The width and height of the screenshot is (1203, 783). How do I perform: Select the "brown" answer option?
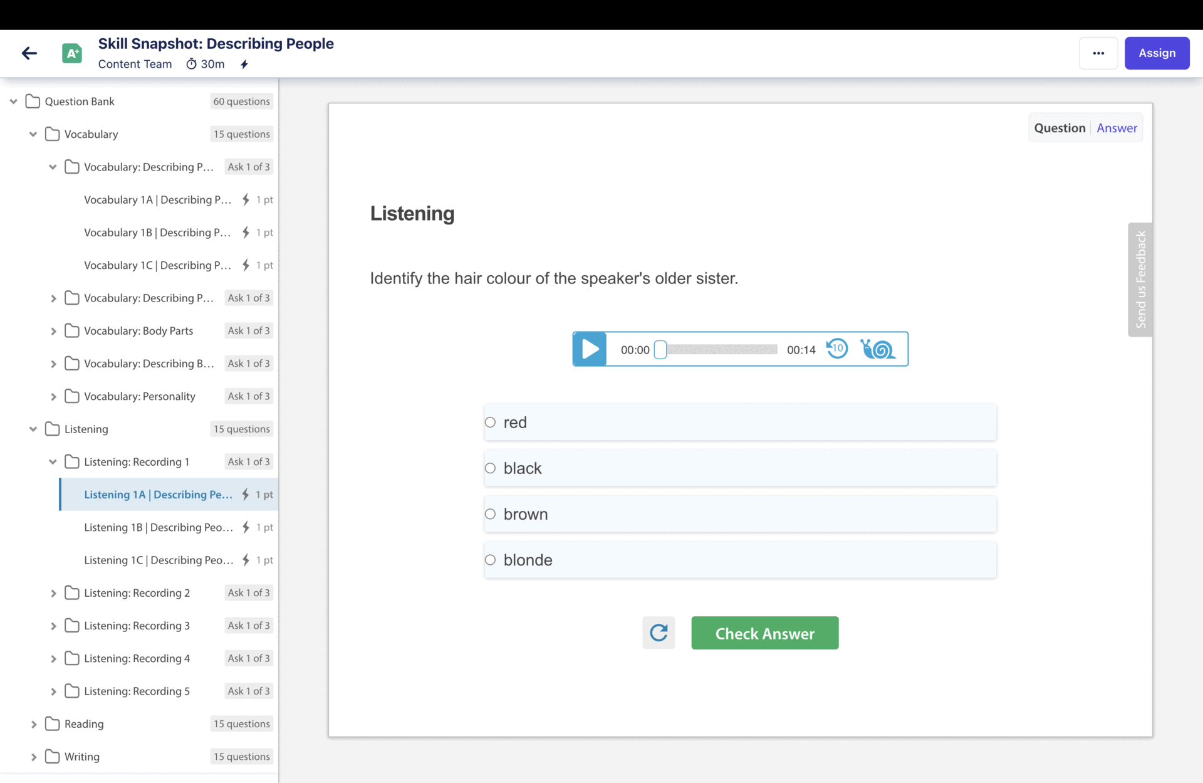click(491, 514)
